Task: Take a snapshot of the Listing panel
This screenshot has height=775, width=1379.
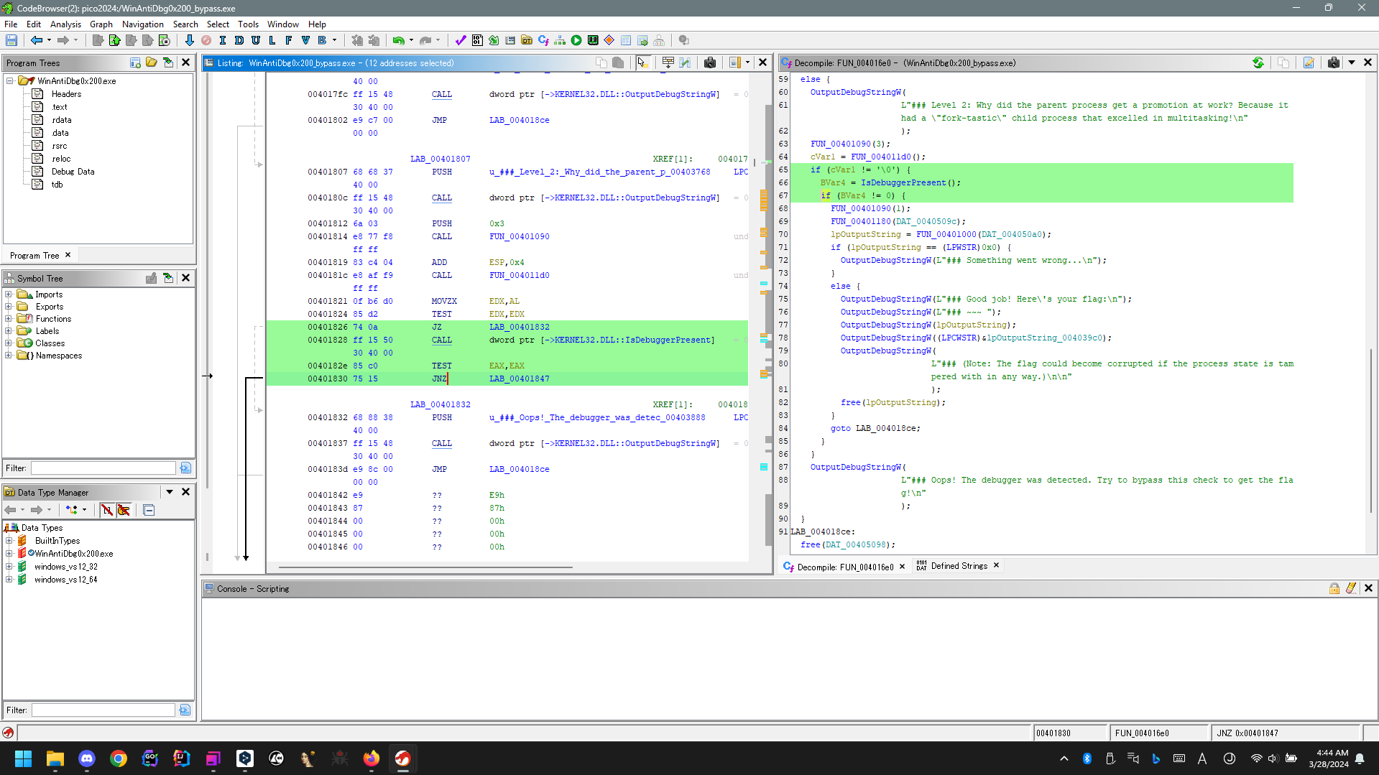Action: click(710, 63)
